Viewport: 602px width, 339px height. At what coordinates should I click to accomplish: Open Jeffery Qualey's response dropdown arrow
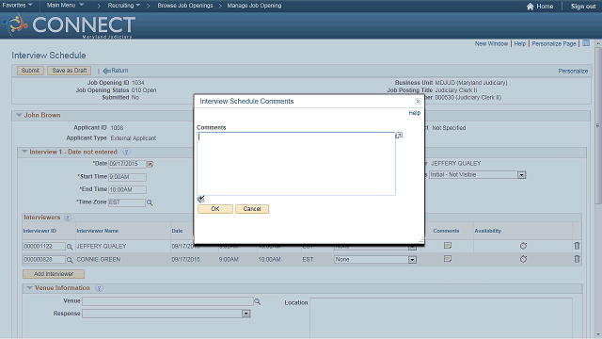tap(412, 247)
